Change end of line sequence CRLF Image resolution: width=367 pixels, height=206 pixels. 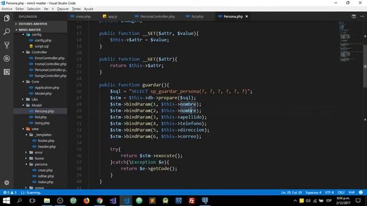click(341, 192)
